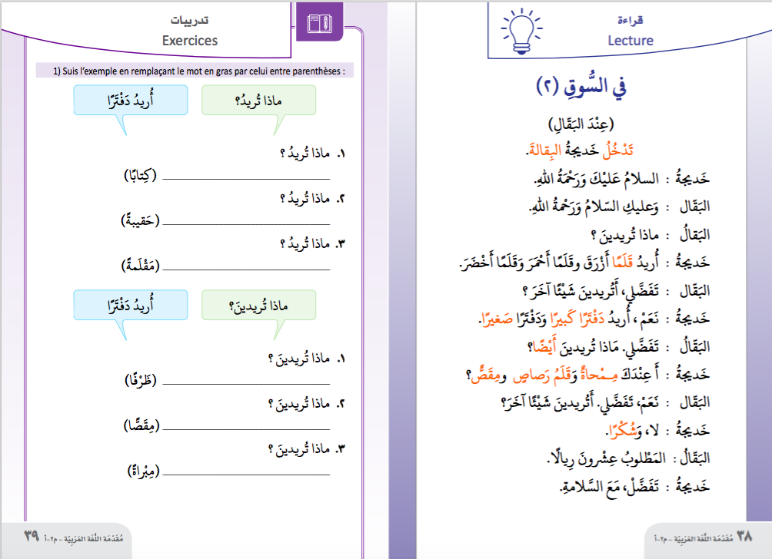The width and height of the screenshot is (772, 559).
Task: Select the line with 'قلما أزرق وقلما أحمر'
Action: 560,263
